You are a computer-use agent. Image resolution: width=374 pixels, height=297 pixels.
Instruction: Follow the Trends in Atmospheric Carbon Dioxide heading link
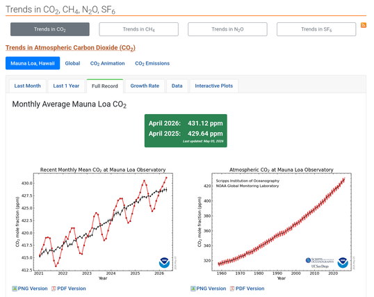point(70,48)
